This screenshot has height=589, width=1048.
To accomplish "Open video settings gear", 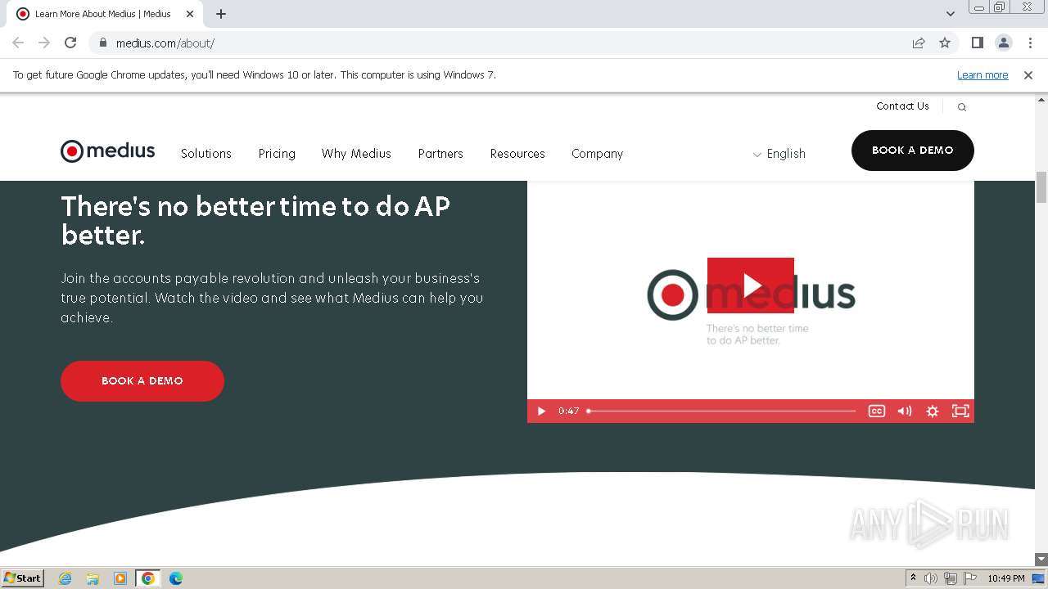I will coord(933,411).
